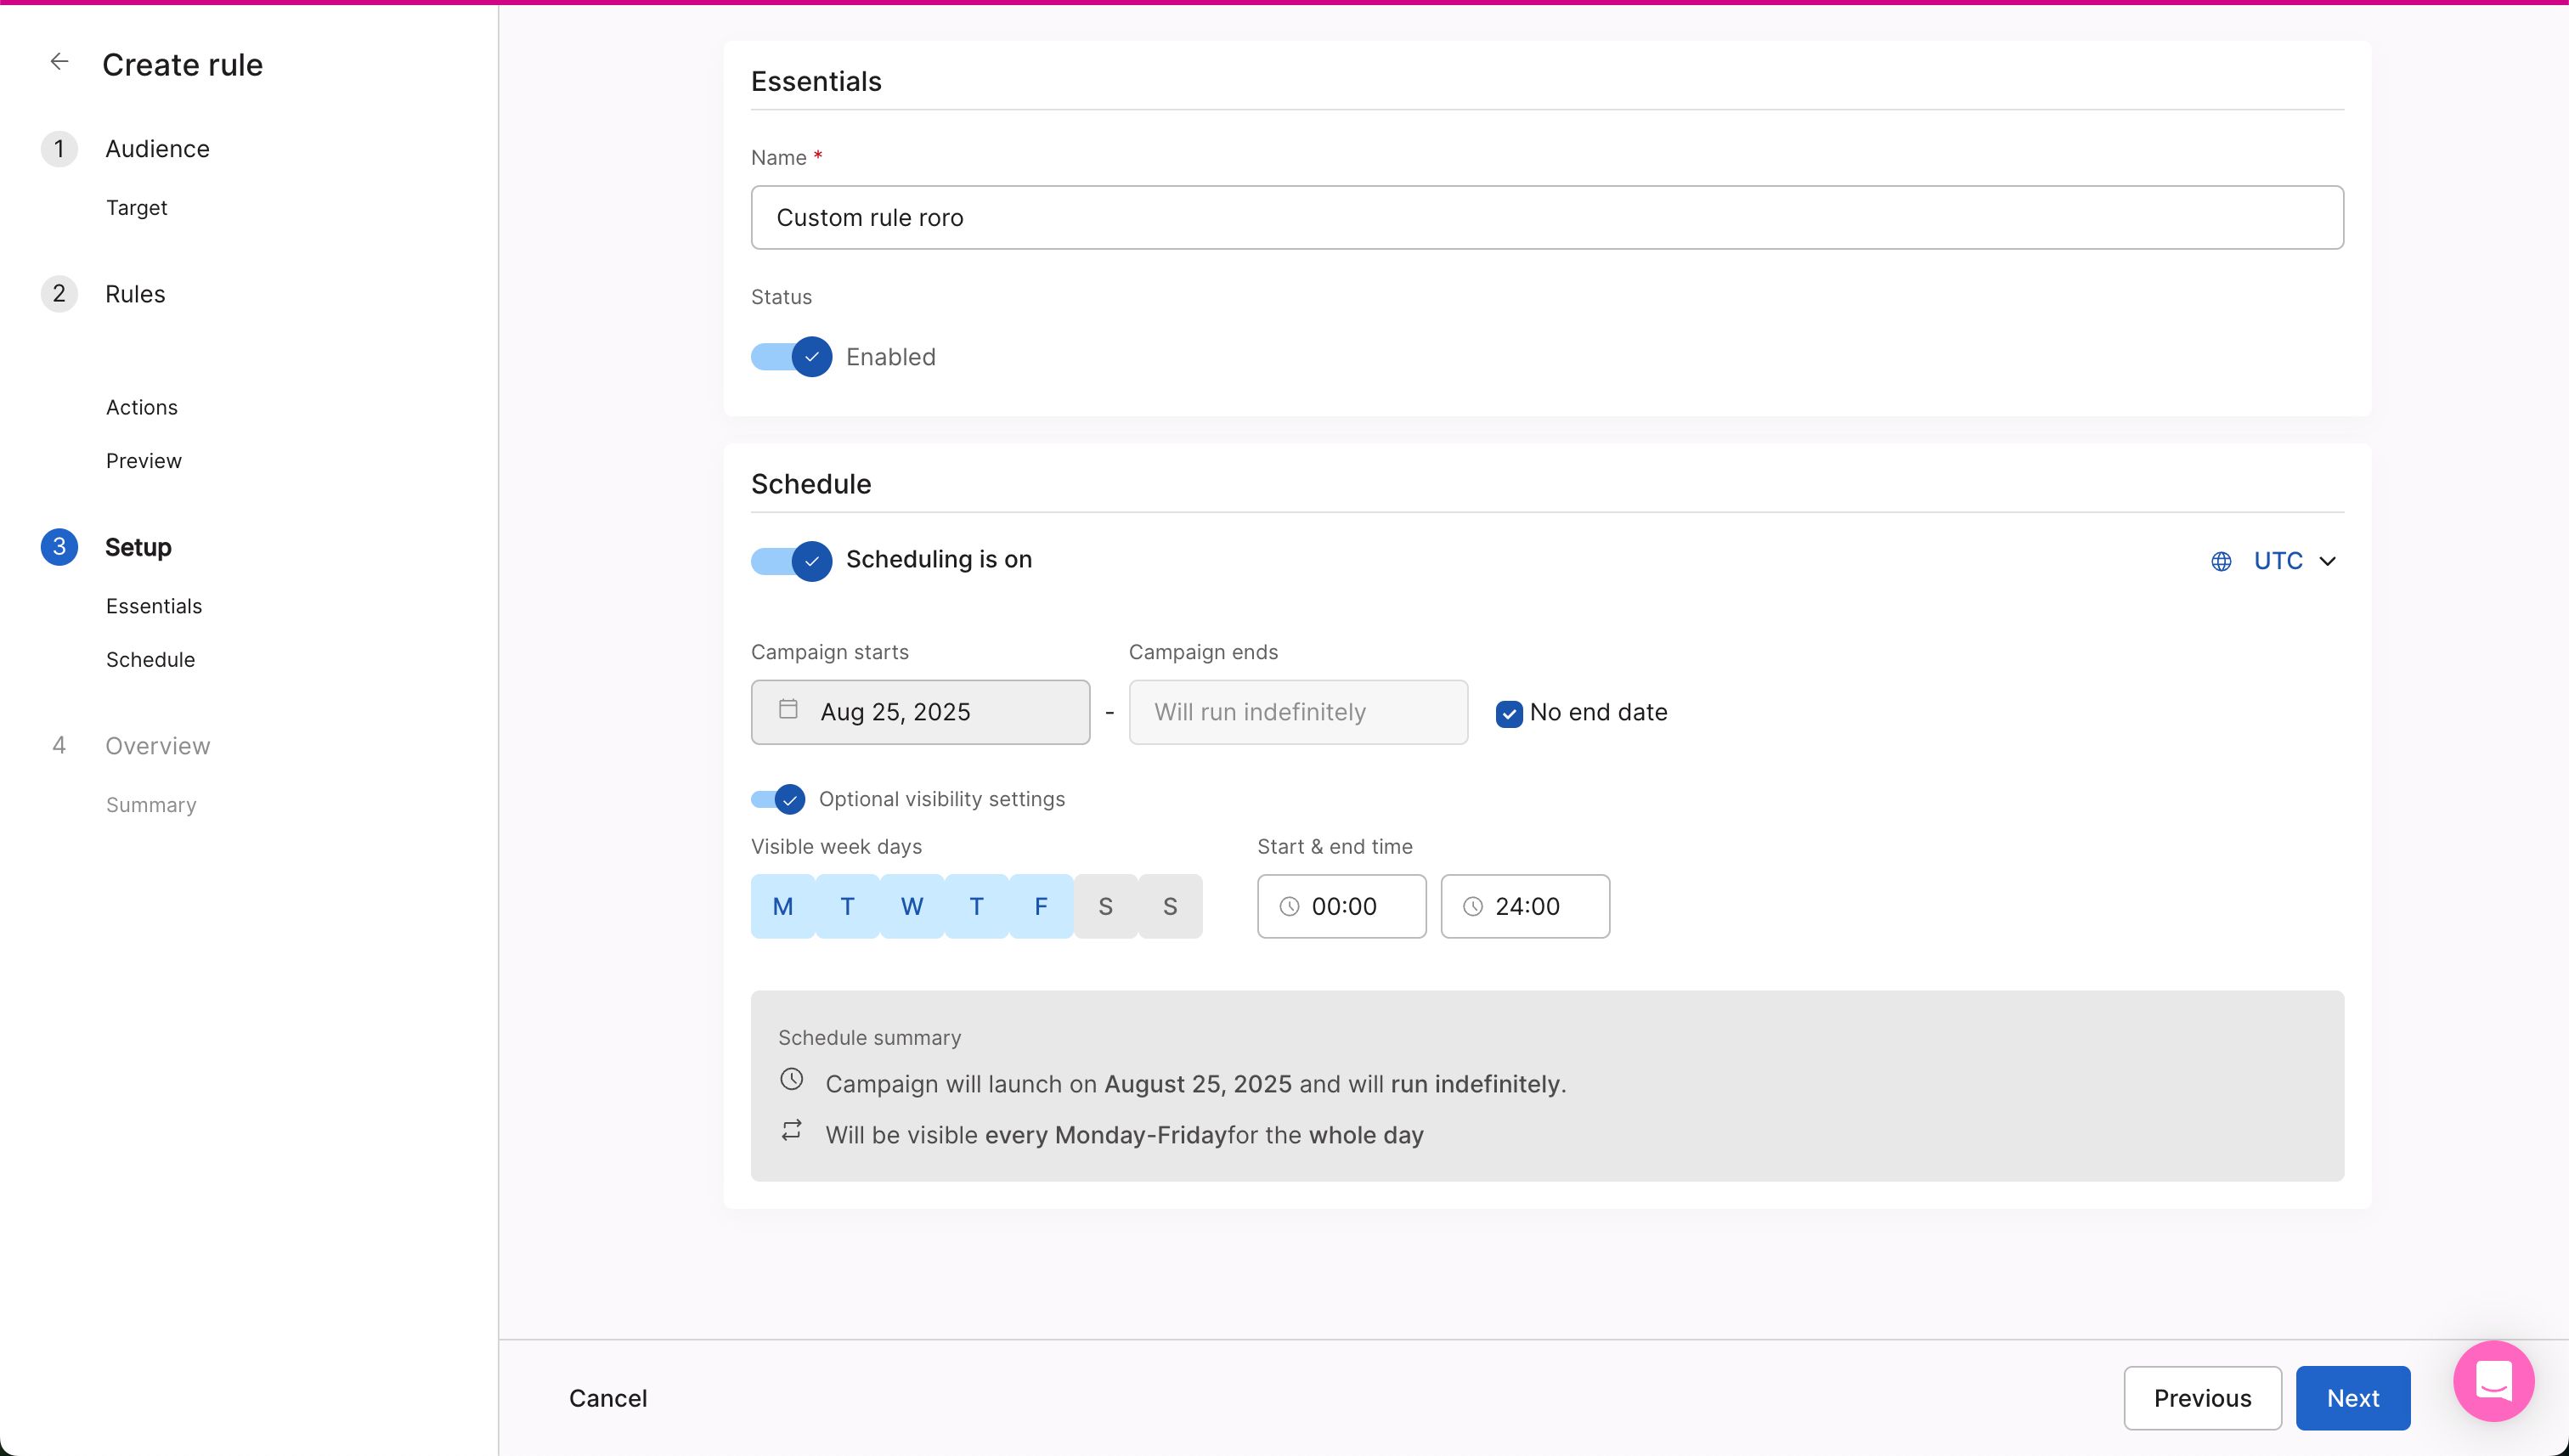Click the step 1 Audience number icon
This screenshot has width=2569, height=1456.
pos(59,149)
